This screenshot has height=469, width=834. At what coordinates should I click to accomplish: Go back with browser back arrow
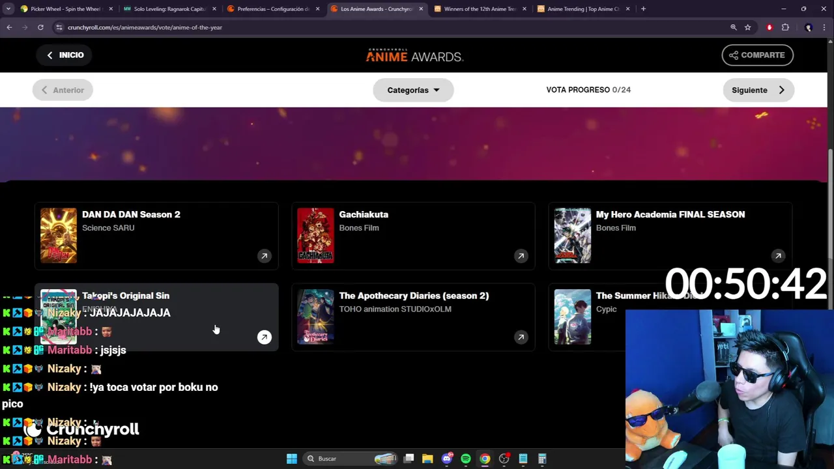pyautogui.click(x=9, y=27)
